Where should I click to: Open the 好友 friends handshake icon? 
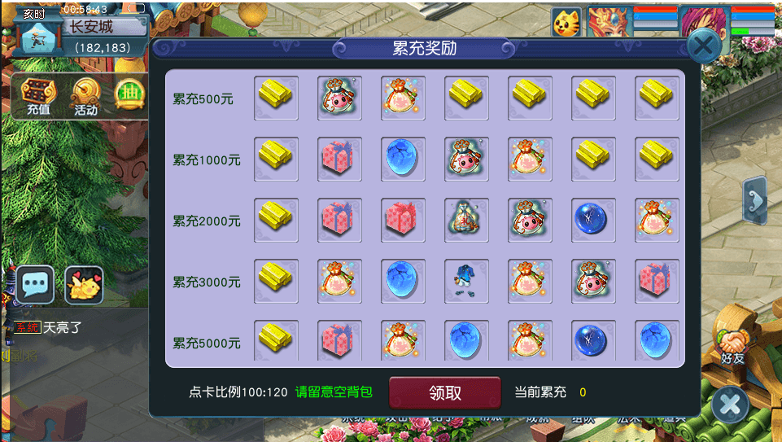click(732, 344)
